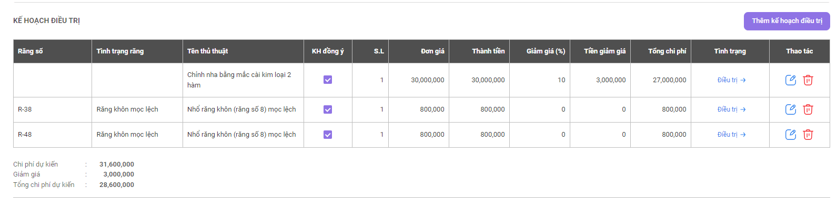This screenshot has width=837, height=198.
Task: Delete the Chỉnh nha bằng mắc cài row
Action: point(808,80)
